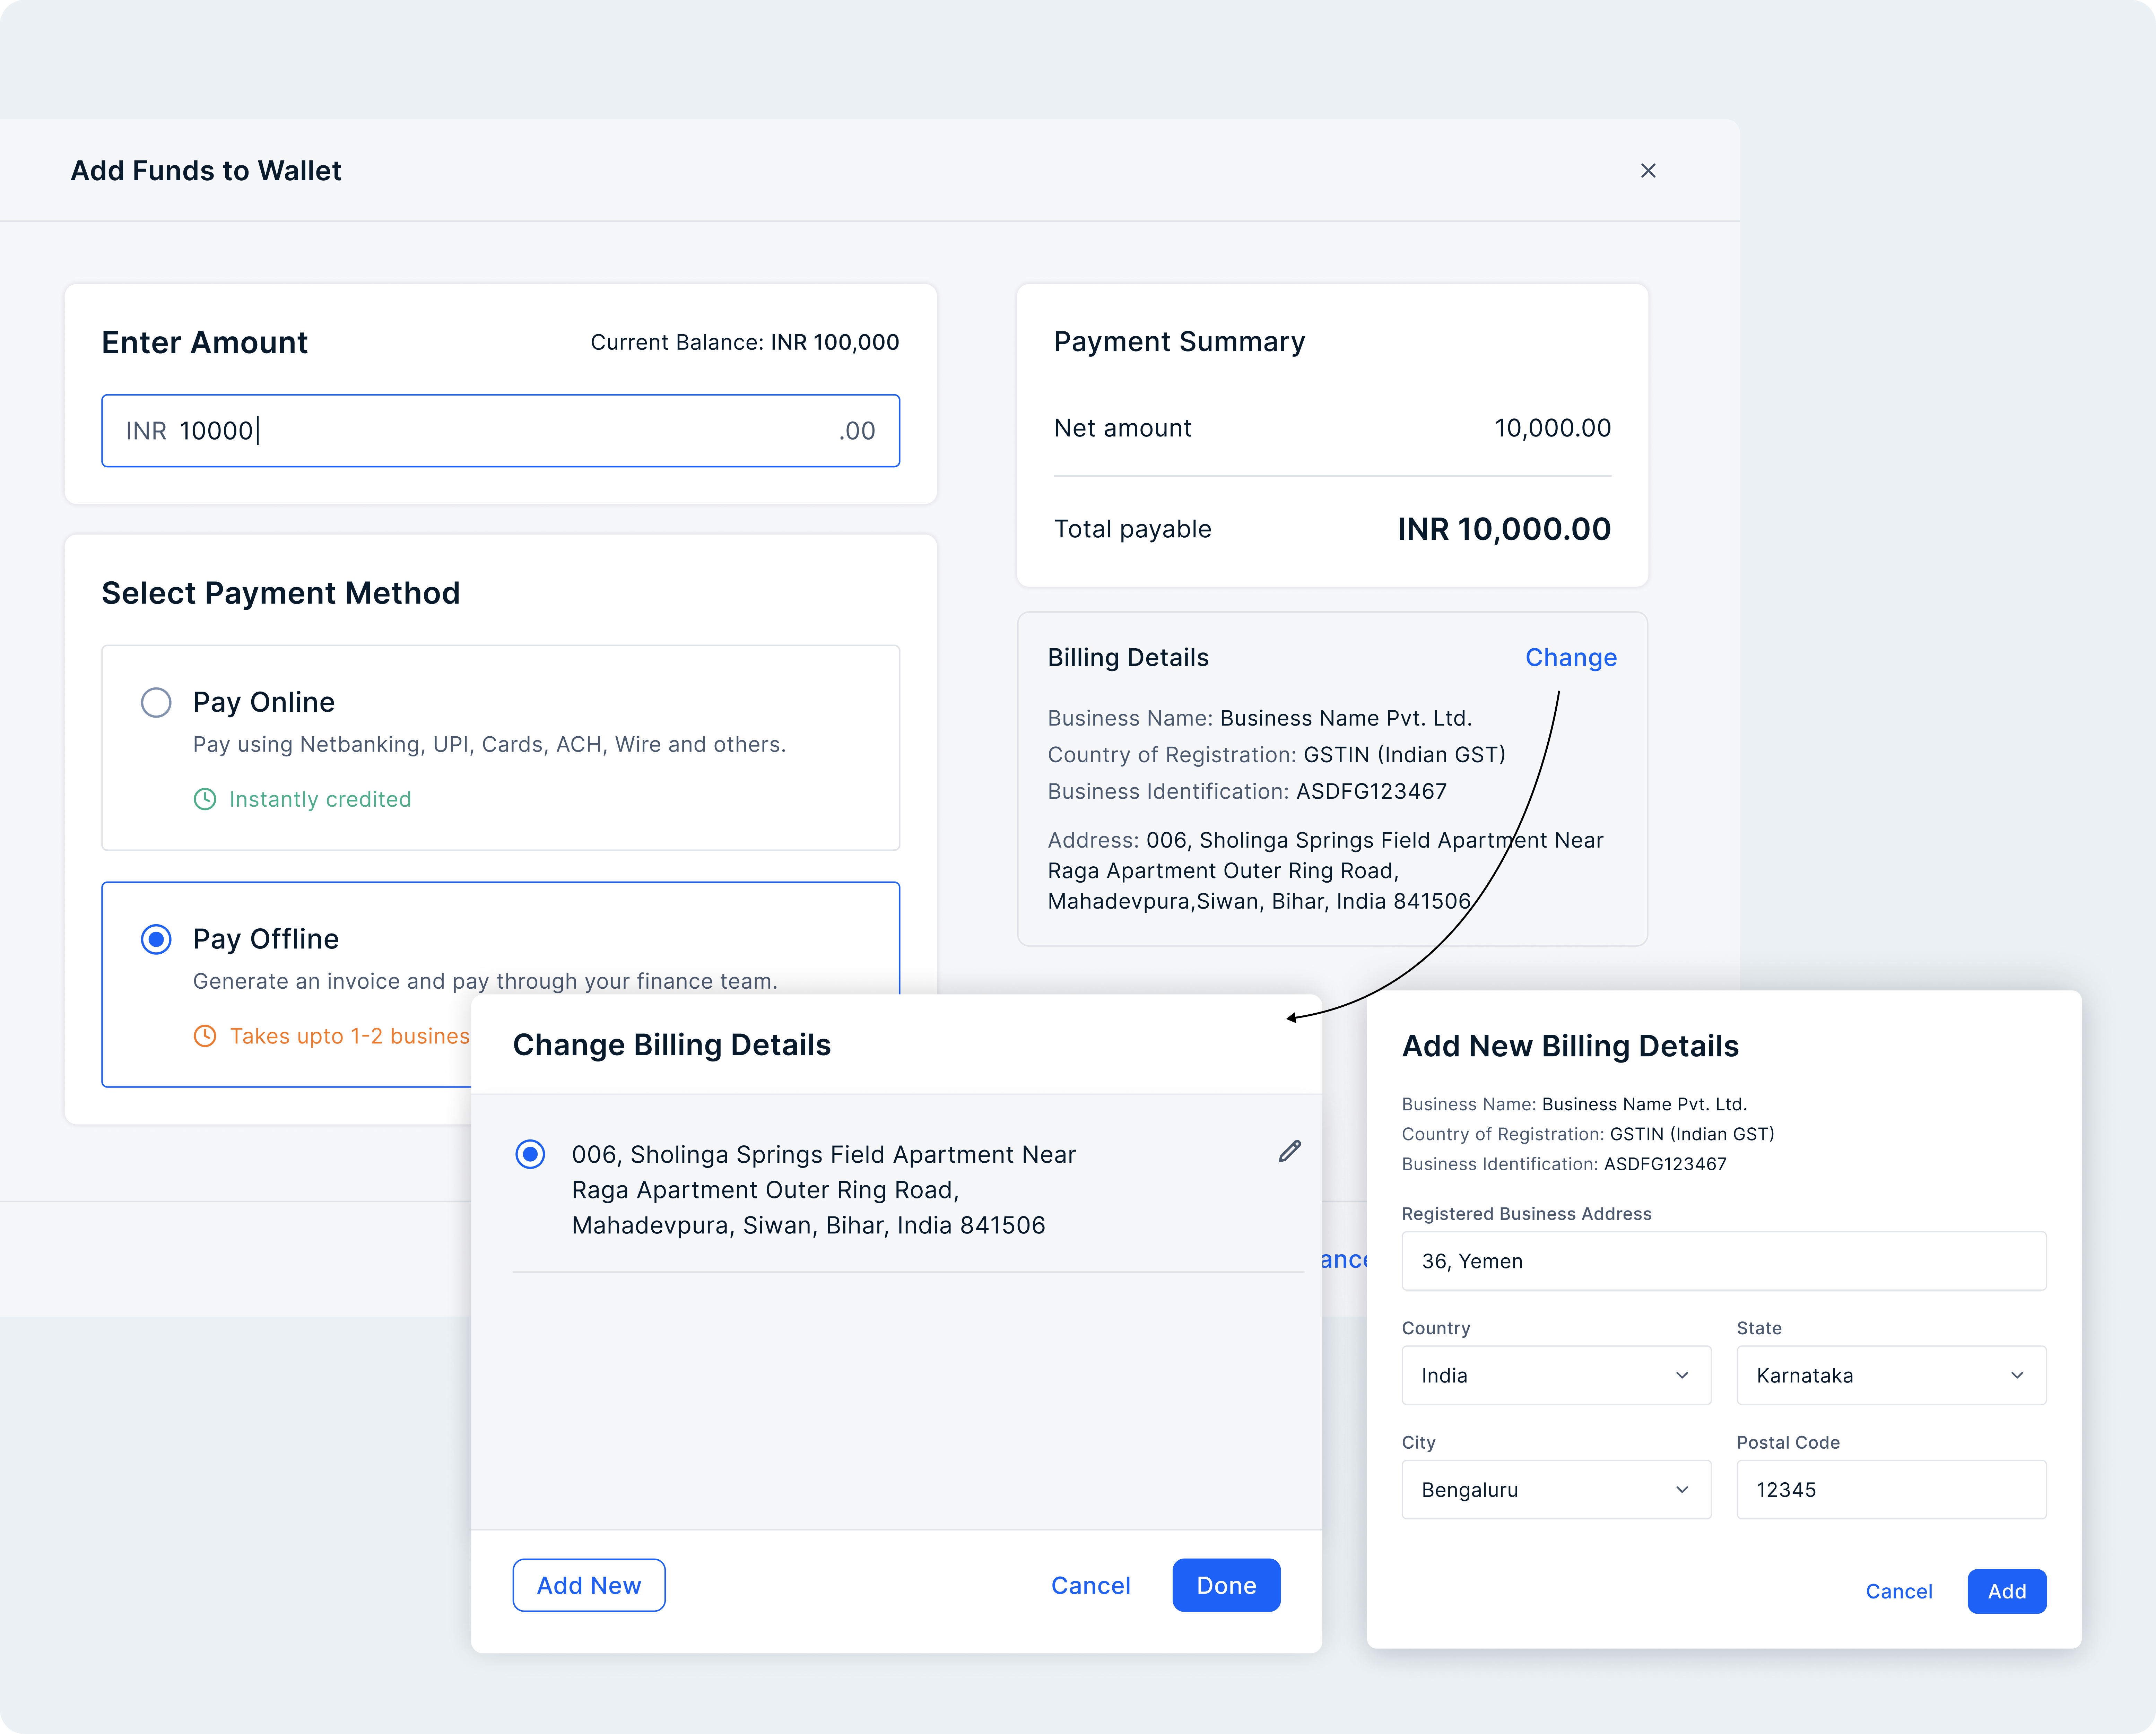Click Business Name in Add New Billing Details

pyautogui.click(x=1574, y=1104)
